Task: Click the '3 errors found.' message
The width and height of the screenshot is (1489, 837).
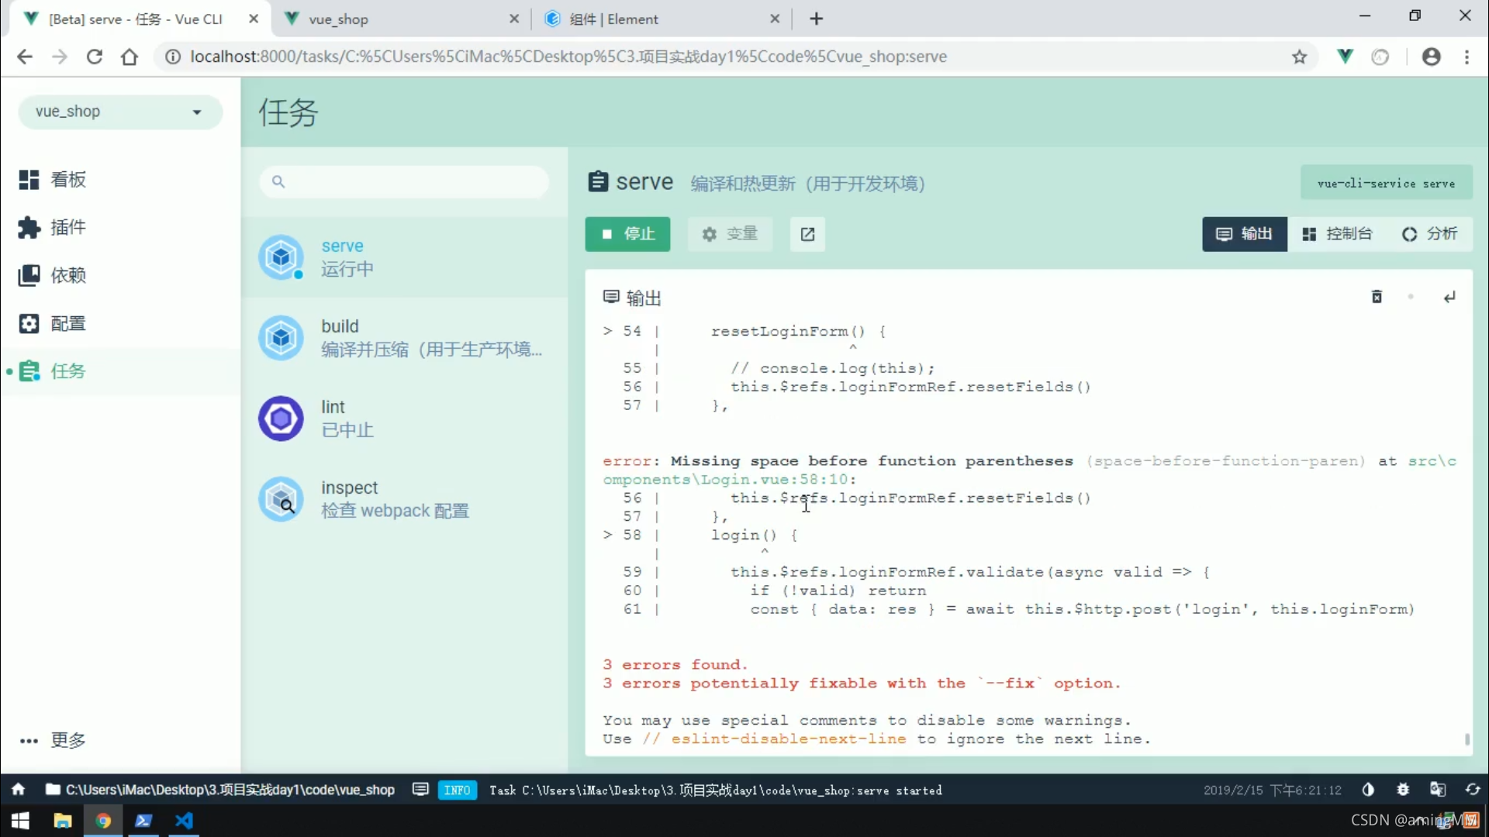Action: (x=675, y=665)
